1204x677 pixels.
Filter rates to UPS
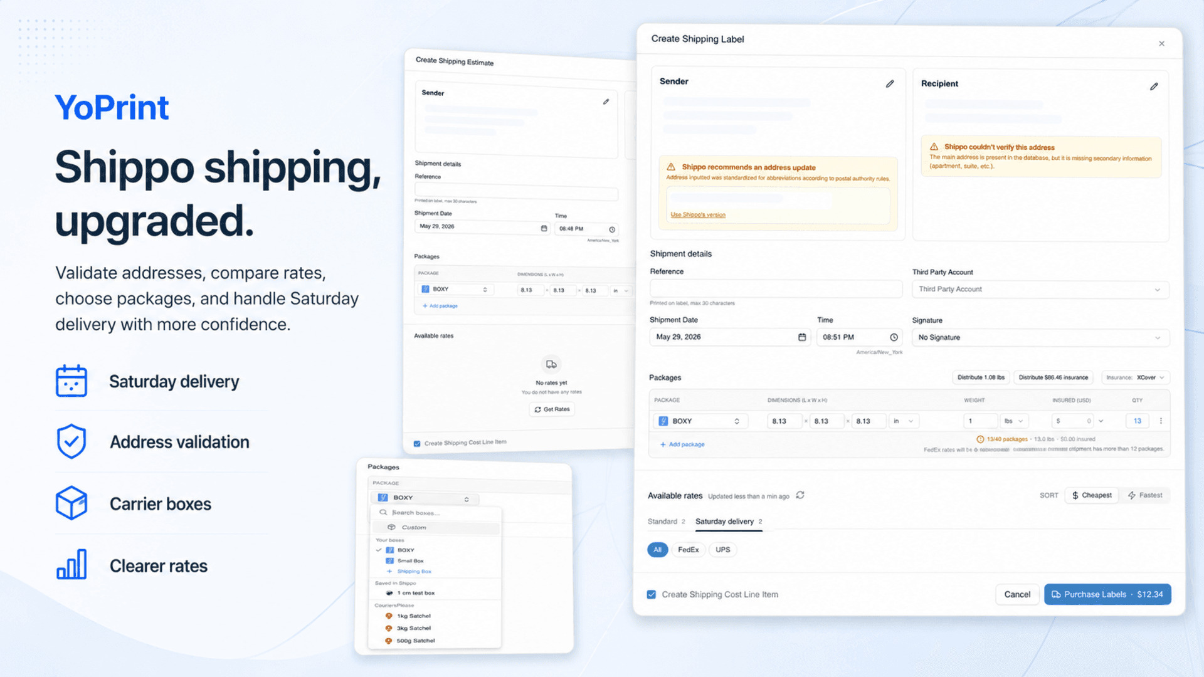pos(722,550)
